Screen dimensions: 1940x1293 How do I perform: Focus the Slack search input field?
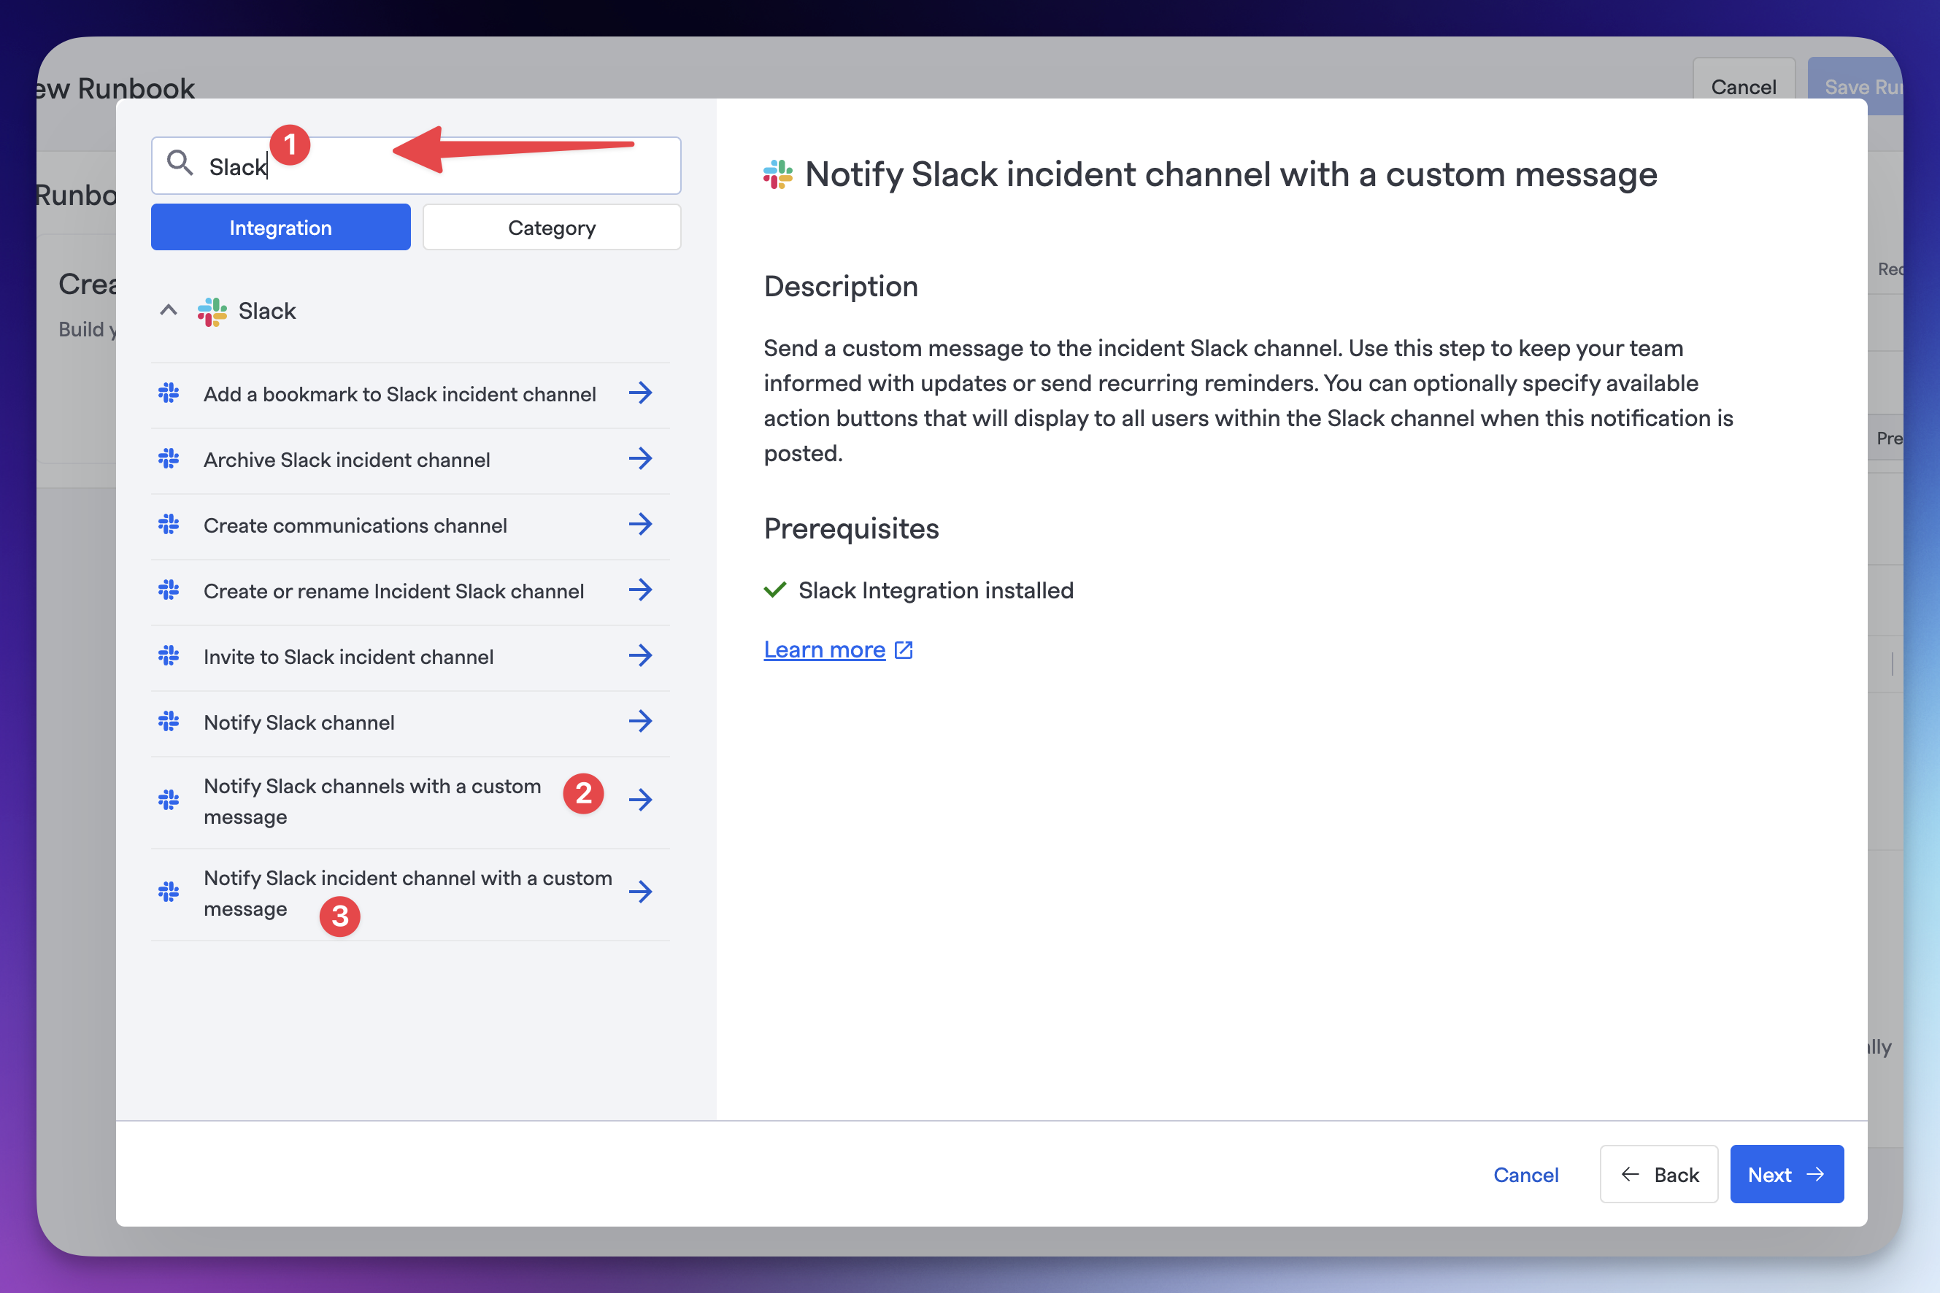[x=416, y=166]
